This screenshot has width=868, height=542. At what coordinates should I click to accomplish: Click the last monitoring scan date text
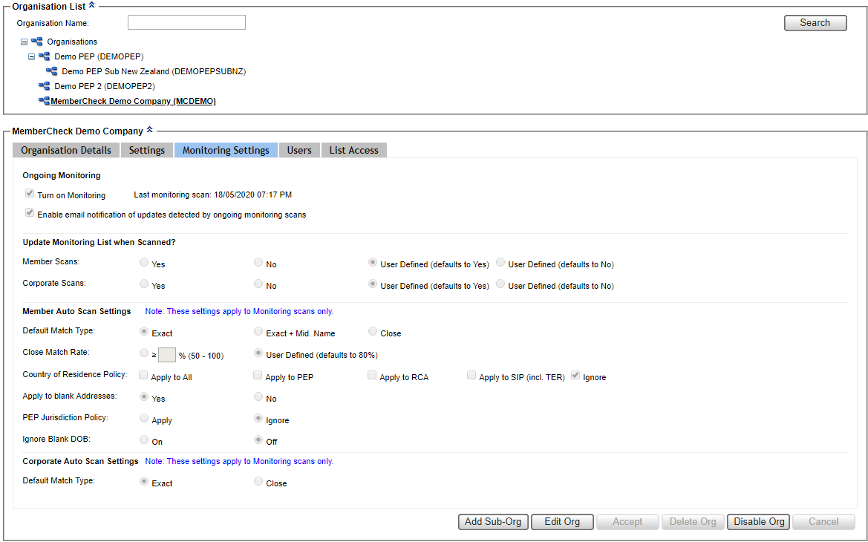pyautogui.click(x=213, y=195)
